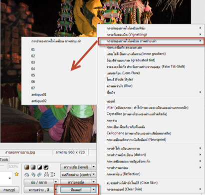The image size is (205, 195).
Task: Click the contrast adjustment button
Action: 76,174
